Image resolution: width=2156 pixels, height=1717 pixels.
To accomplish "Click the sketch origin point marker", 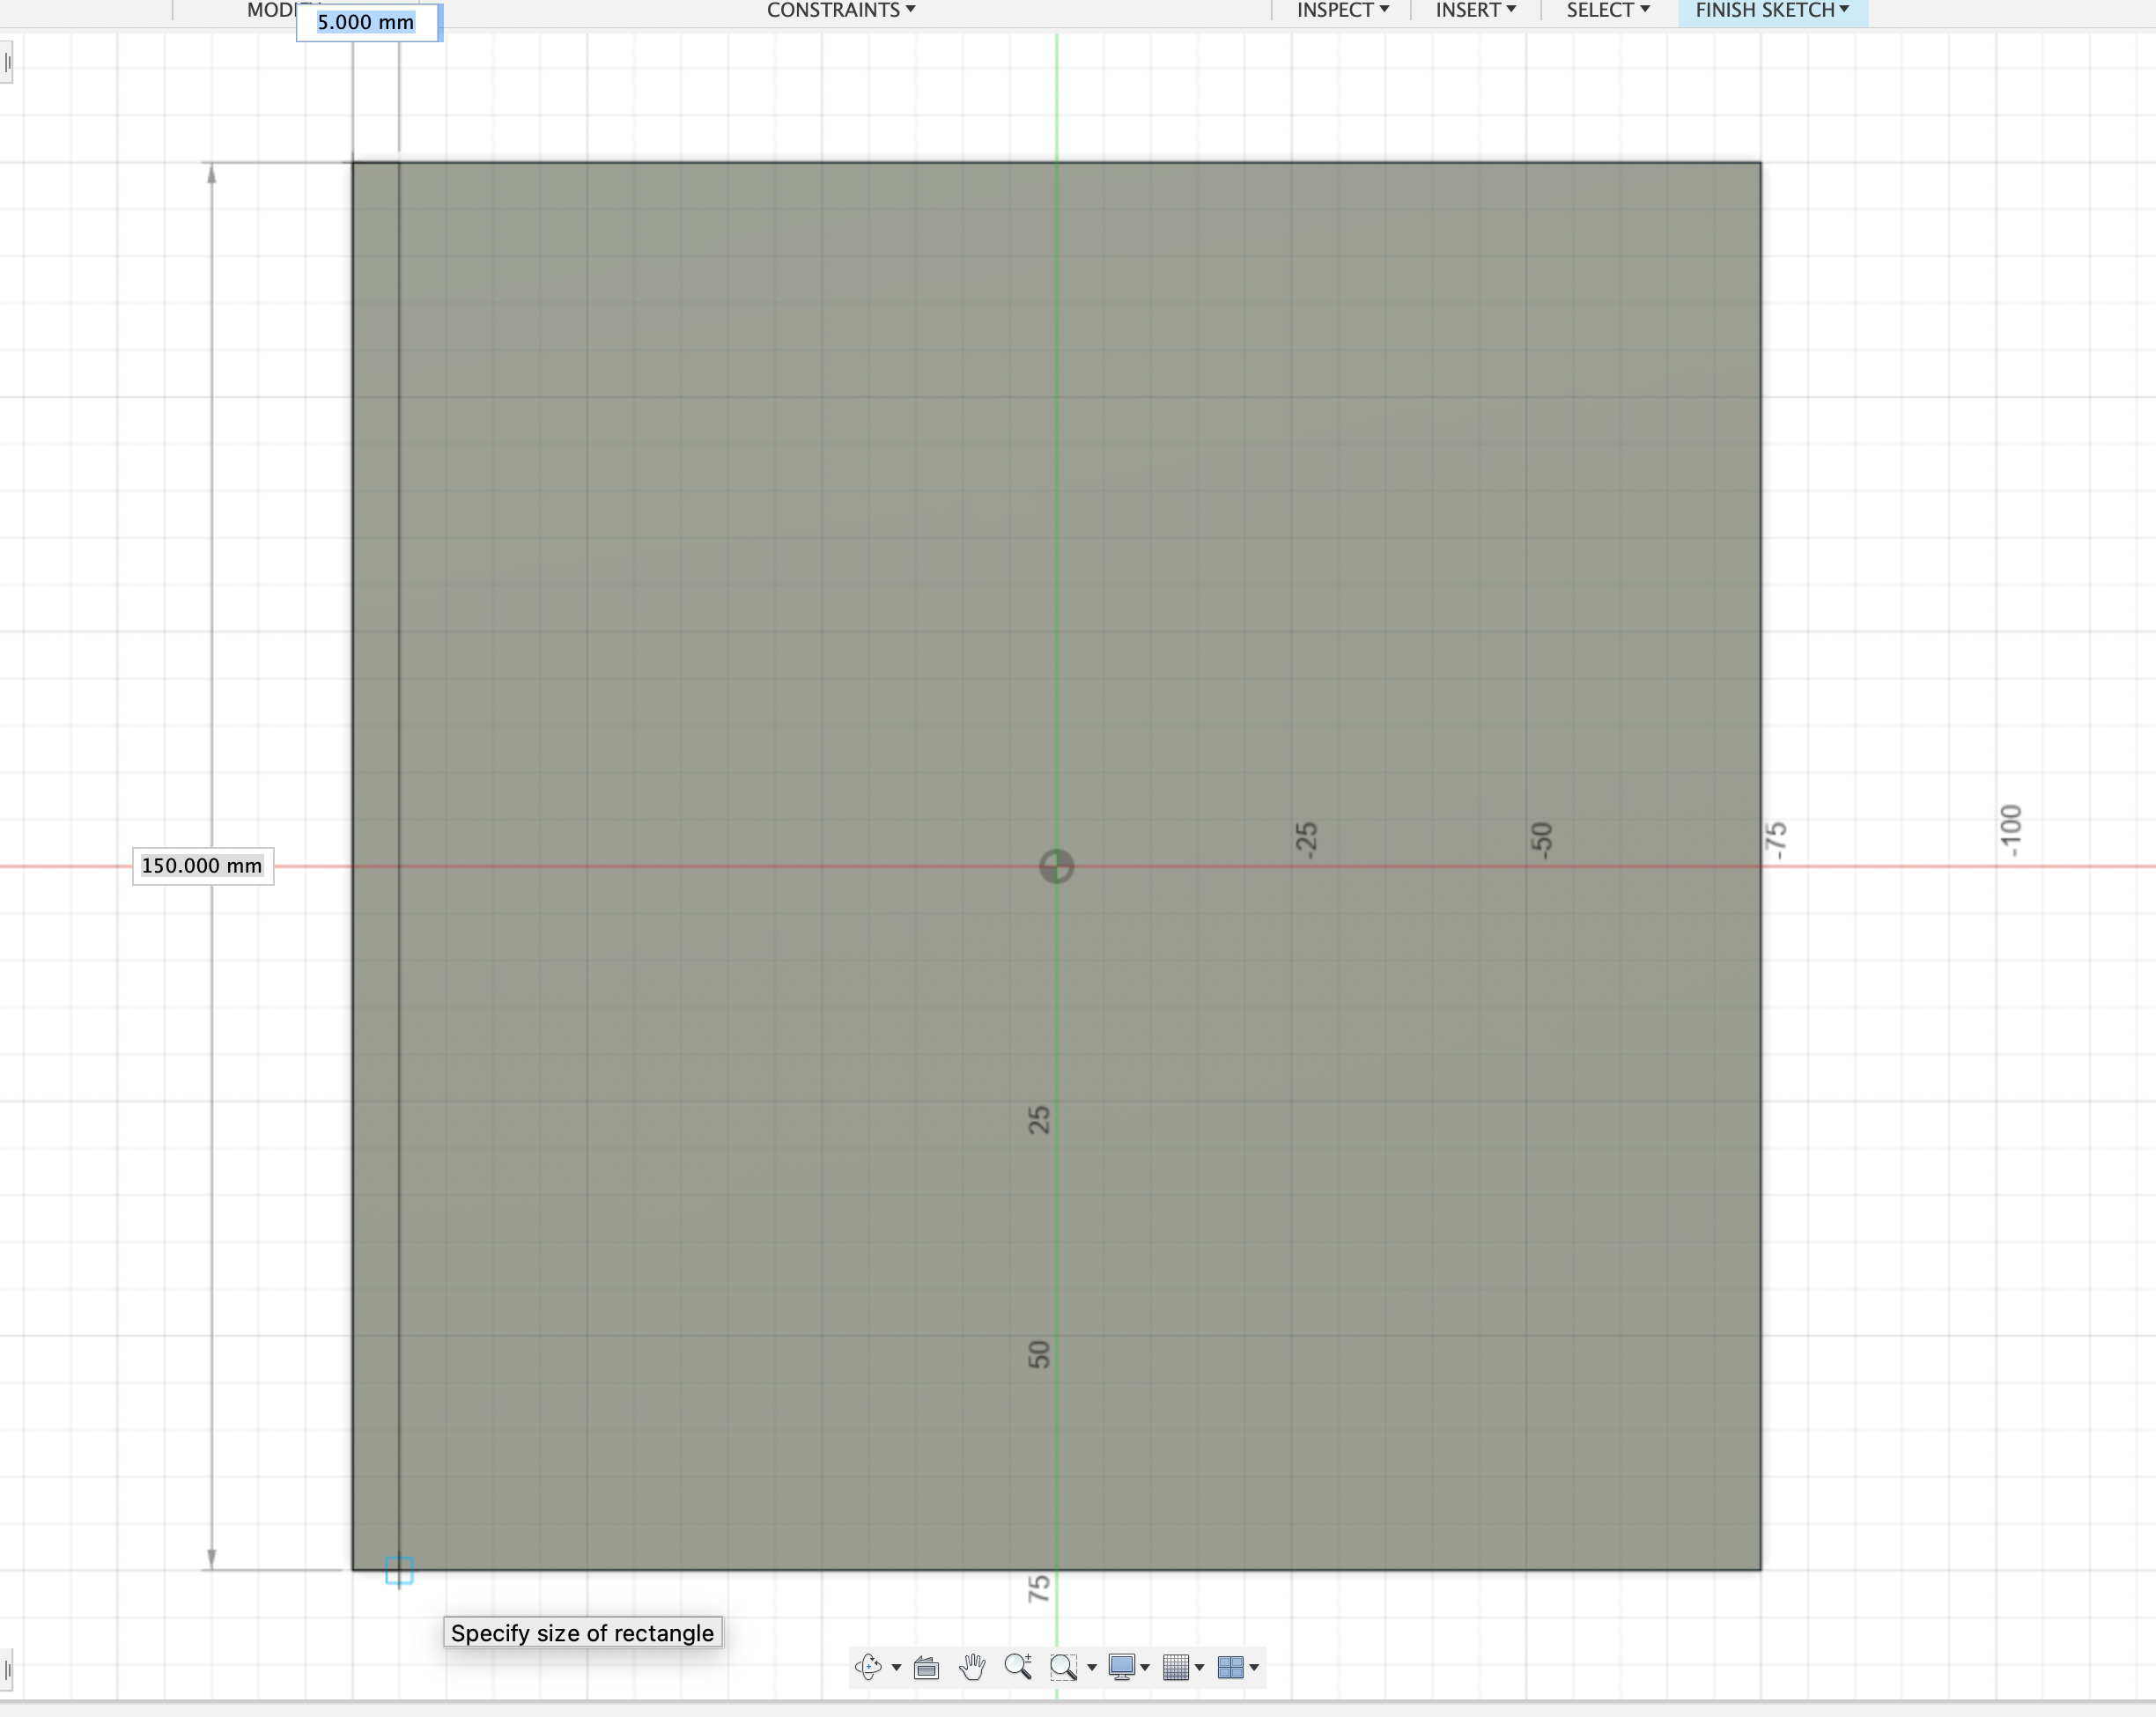I will [1056, 868].
